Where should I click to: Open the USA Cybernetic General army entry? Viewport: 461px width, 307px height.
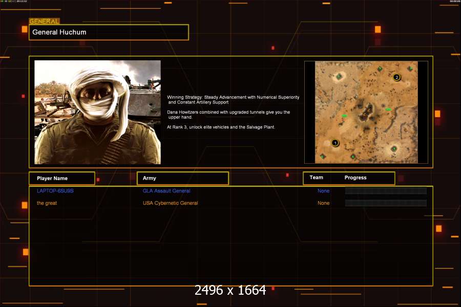pyautogui.click(x=170, y=203)
